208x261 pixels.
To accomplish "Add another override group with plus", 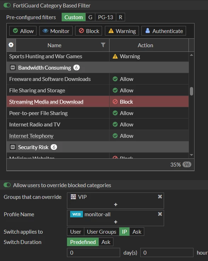I will [116, 205].
